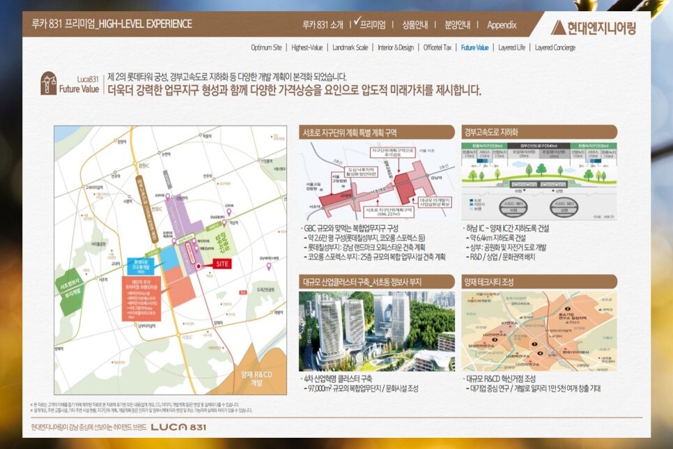Click the 경부고속도로 지하화 header
The width and height of the screenshot is (673, 449).
coord(539,132)
